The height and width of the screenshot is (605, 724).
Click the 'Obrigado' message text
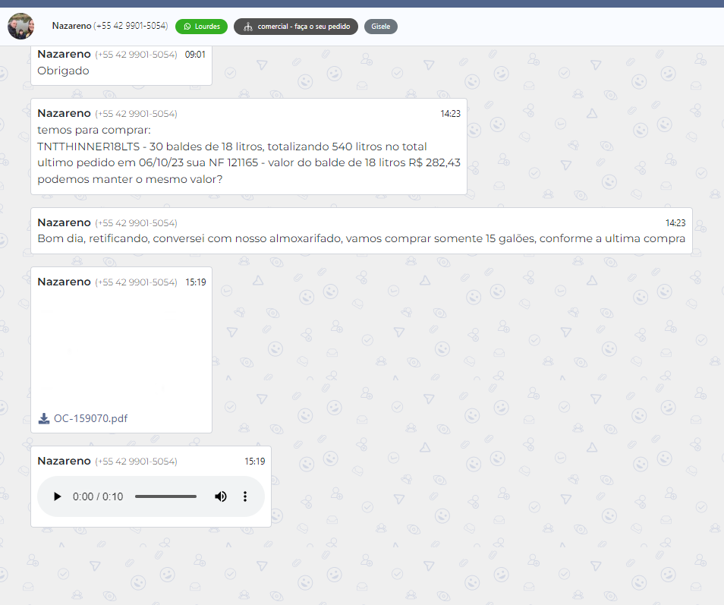pos(63,71)
